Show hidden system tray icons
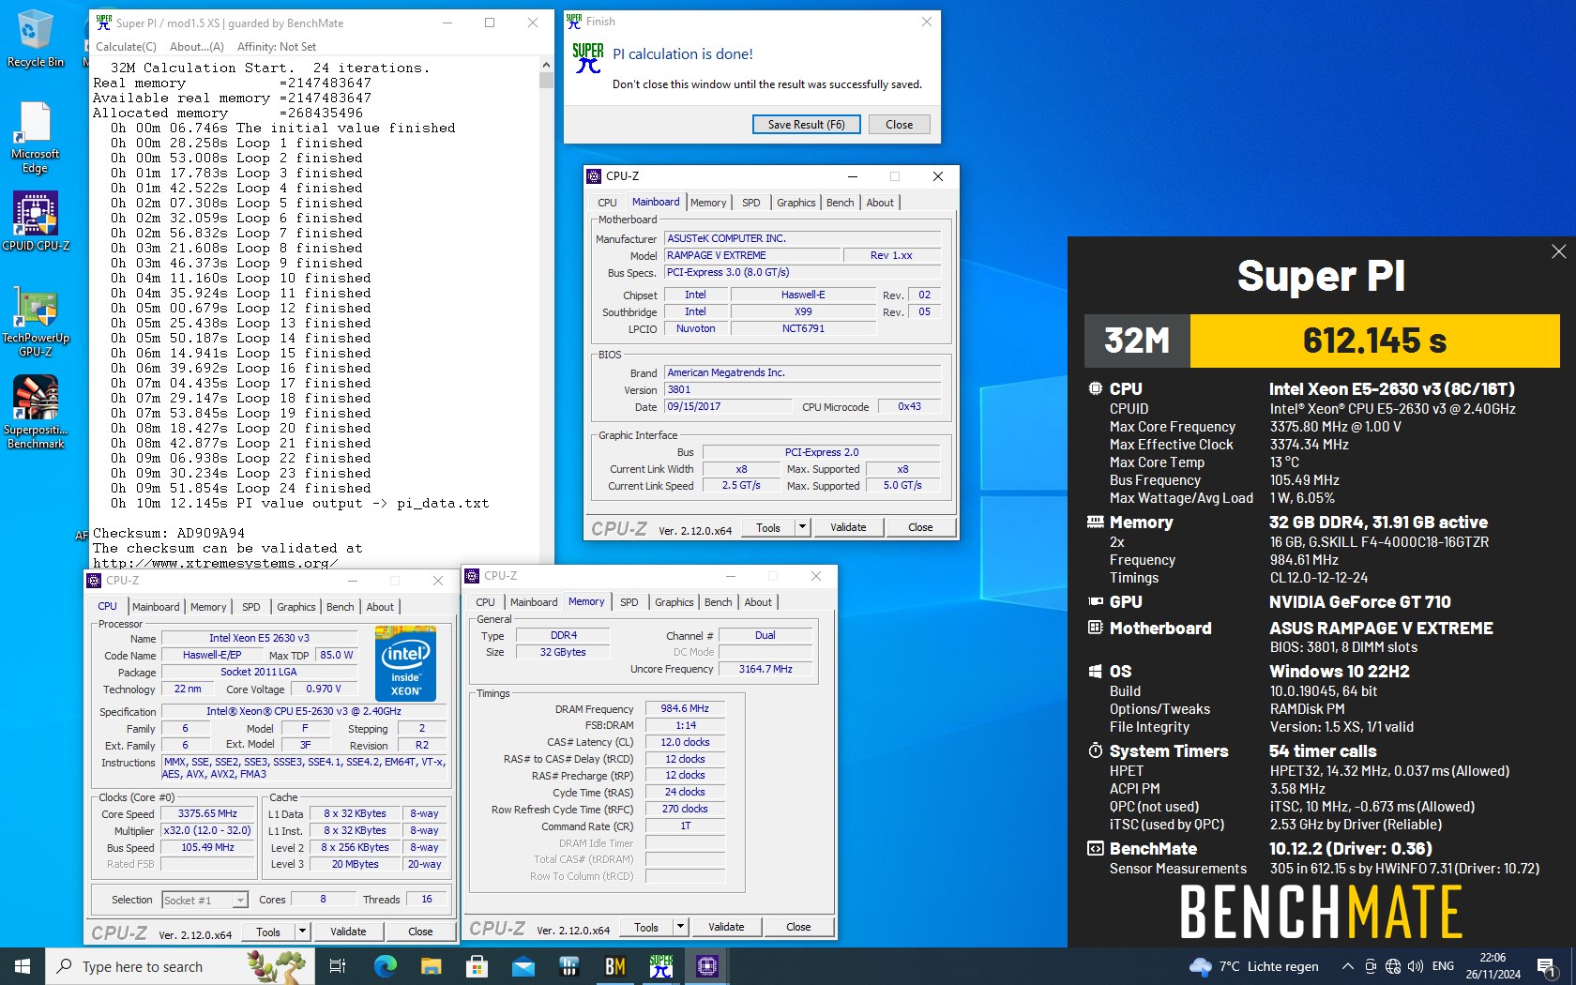Screen dimensions: 1576x985 point(1347,966)
